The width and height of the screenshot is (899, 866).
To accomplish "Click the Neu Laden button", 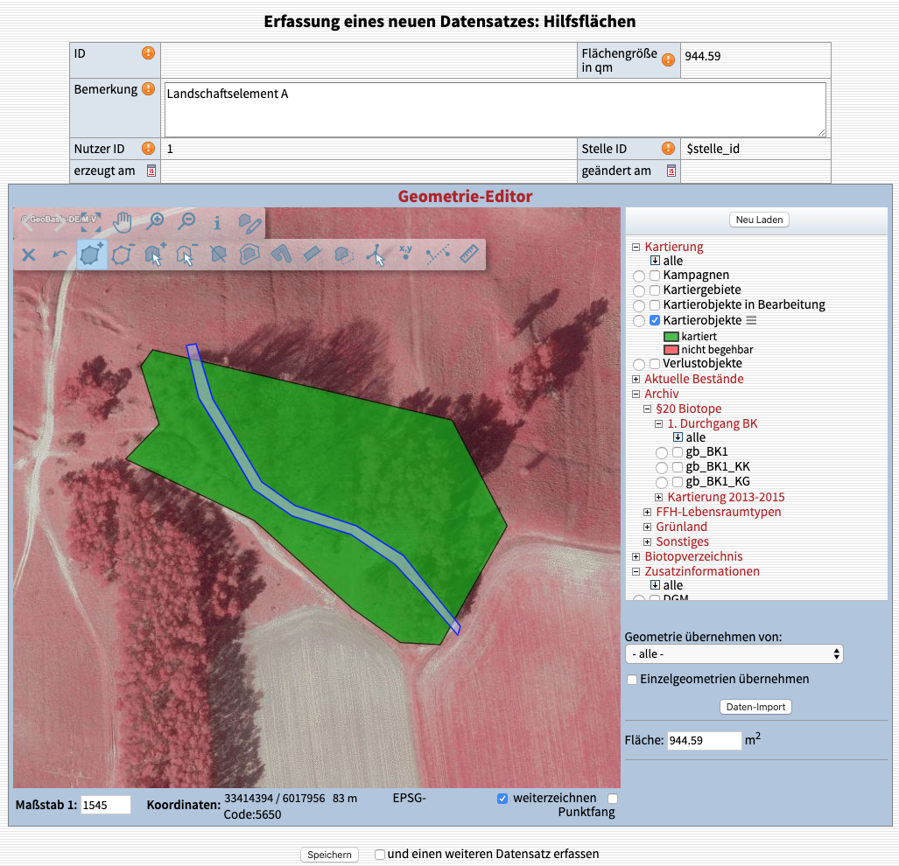I will click(x=759, y=220).
